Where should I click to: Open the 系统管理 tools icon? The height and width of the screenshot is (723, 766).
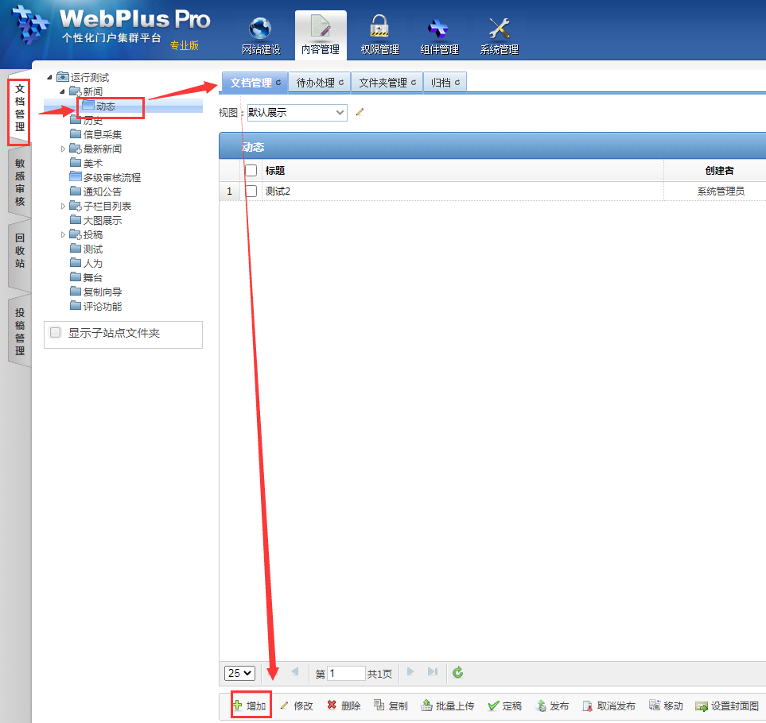499,29
